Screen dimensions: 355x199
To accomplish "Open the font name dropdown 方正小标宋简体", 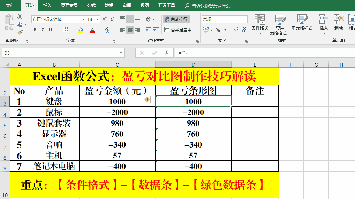I will [x=83, y=19].
